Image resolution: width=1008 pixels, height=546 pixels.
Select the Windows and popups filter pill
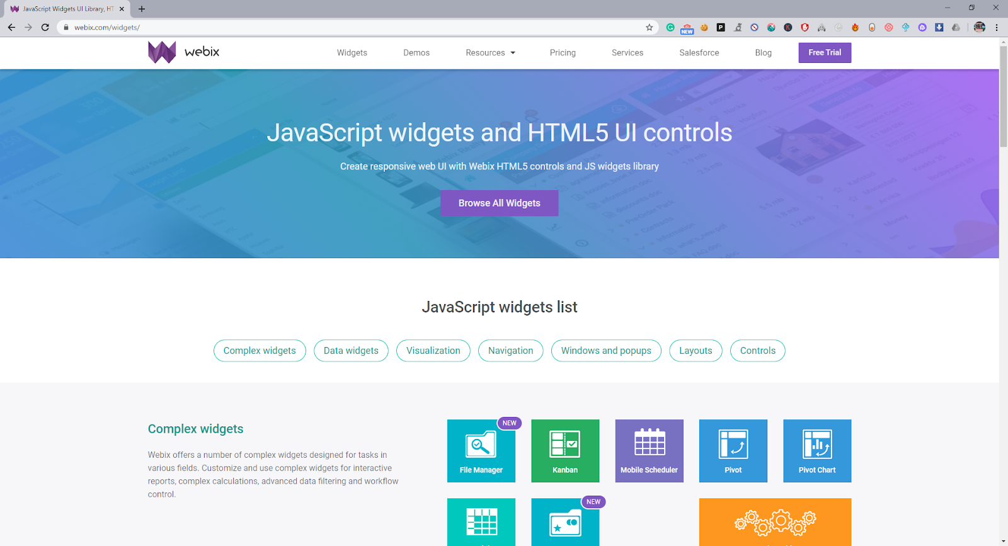[x=606, y=351]
